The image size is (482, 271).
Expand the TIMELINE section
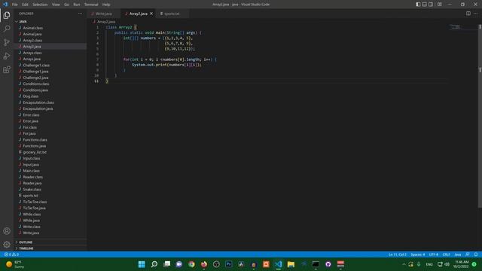50,248
